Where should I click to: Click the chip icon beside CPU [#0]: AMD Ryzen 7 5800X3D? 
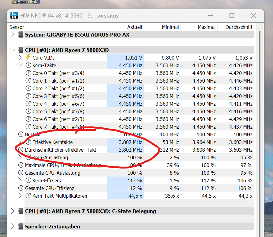pos(21,50)
